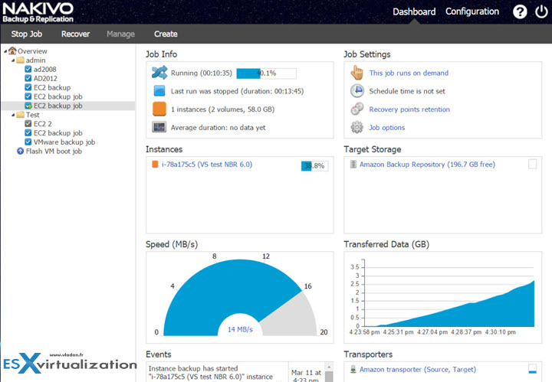Open the Configuration tab
This screenshot has width=552, height=382.
[472, 11]
